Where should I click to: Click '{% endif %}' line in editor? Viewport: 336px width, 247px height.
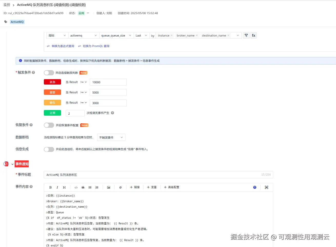55,245
